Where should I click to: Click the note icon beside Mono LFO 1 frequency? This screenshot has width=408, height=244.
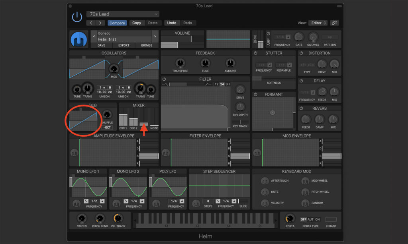(x=102, y=201)
